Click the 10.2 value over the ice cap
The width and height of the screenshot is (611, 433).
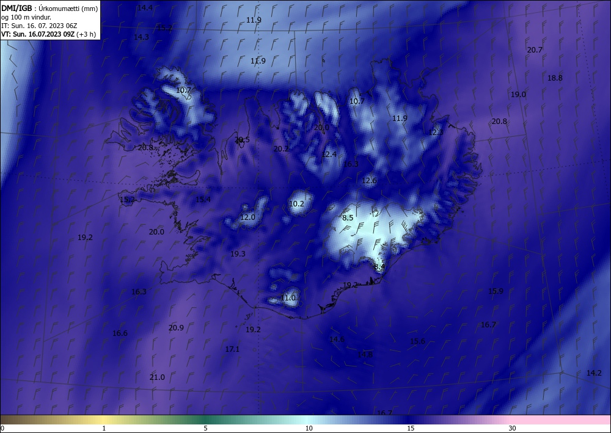tap(296, 203)
